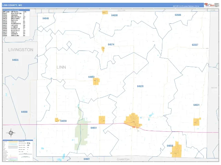Select ZIP code label 64653
221x165 pixels.
[x=91, y=77]
